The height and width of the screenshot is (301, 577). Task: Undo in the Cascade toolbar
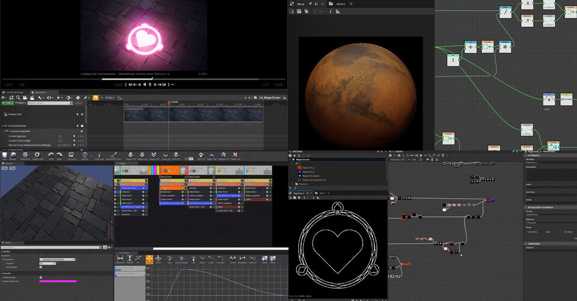coord(50,156)
